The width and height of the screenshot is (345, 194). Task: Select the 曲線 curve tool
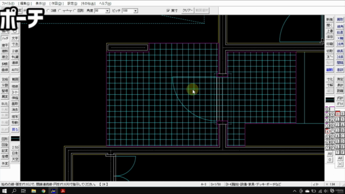pyautogui.click(x=5, y=70)
